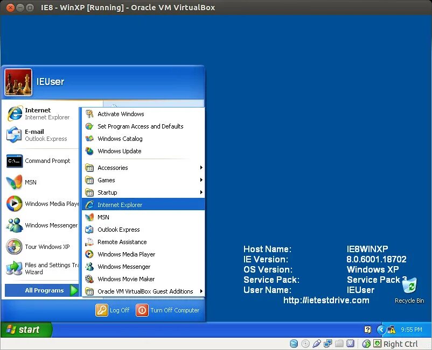Launch Windows Update icon
Image resolution: width=432 pixels, height=350 pixels.
(x=89, y=151)
